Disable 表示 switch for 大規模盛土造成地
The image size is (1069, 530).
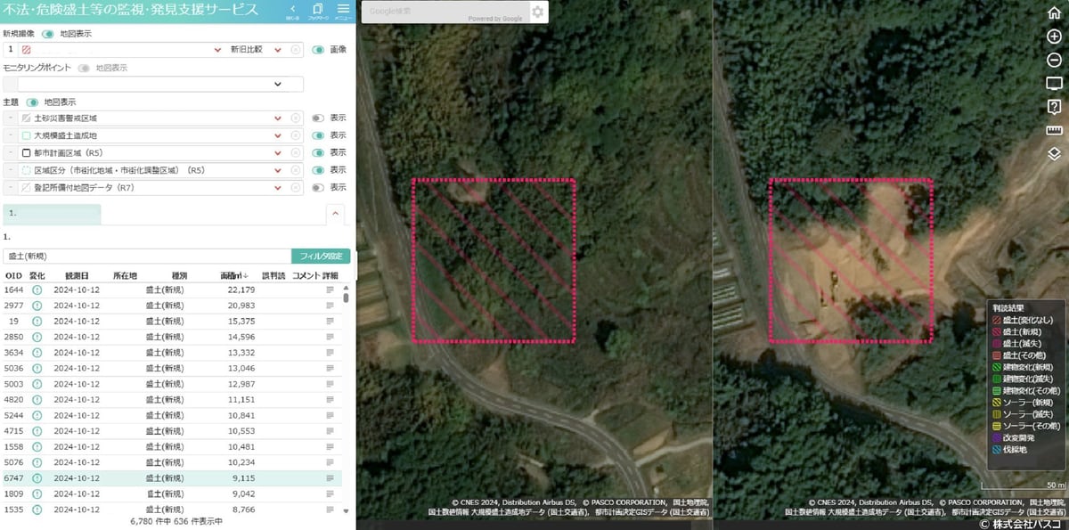(318, 135)
